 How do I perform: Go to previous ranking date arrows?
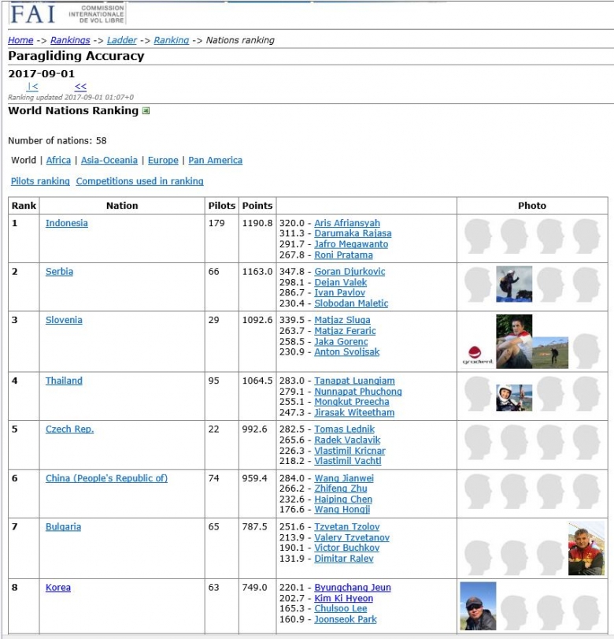pyautogui.click(x=80, y=87)
